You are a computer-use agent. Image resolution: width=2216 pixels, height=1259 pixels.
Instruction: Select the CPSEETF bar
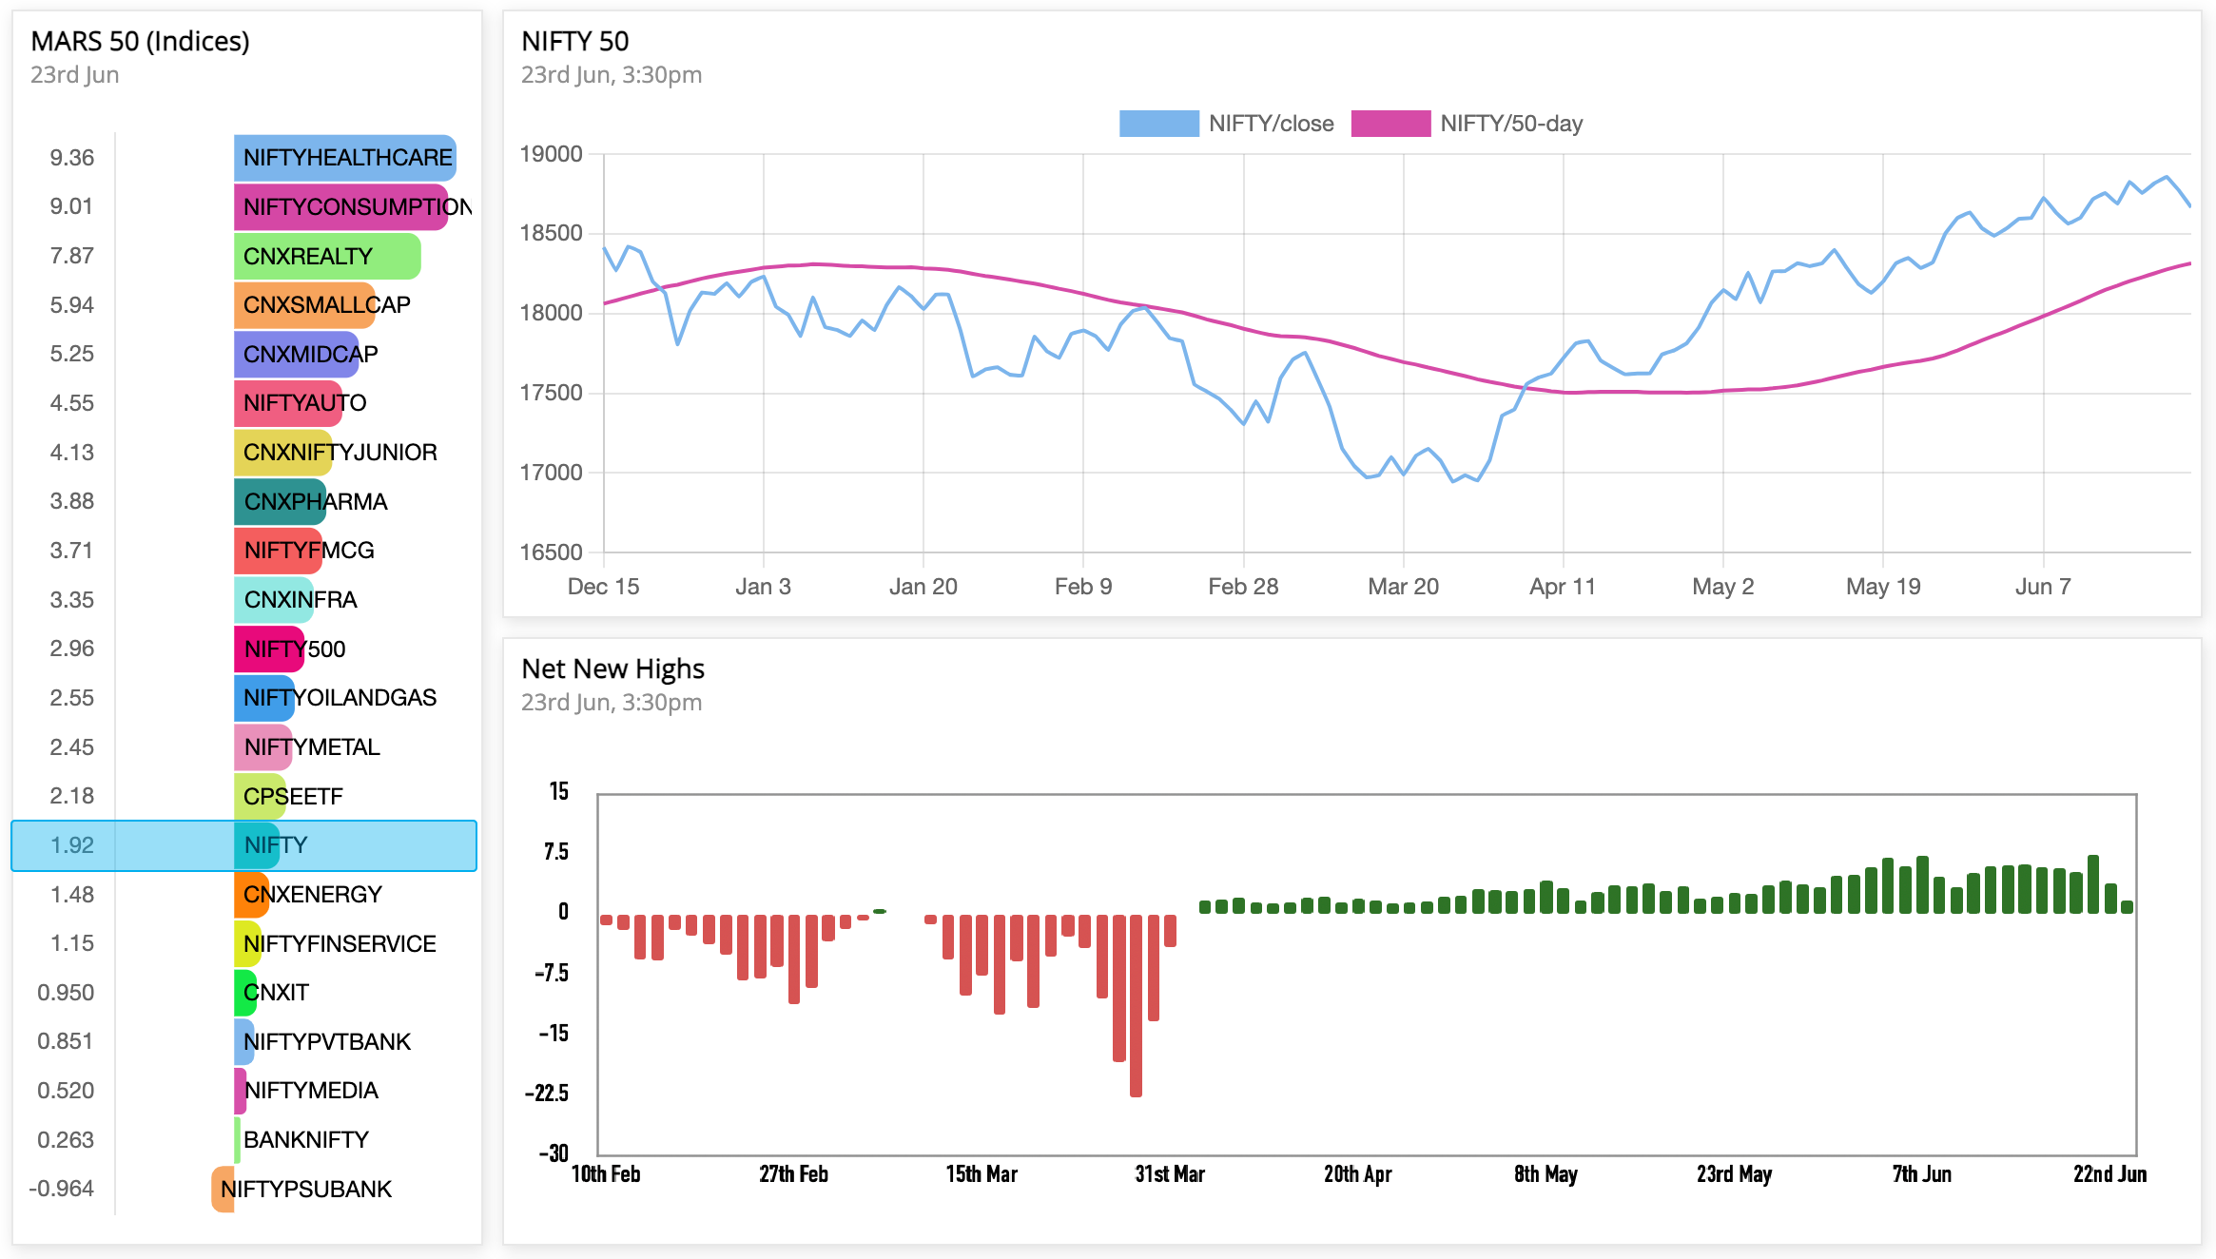point(260,797)
